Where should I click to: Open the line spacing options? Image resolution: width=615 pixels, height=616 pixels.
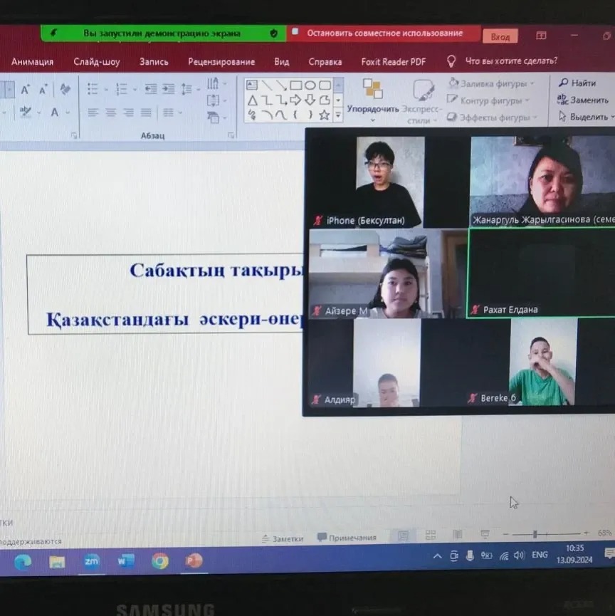[186, 89]
